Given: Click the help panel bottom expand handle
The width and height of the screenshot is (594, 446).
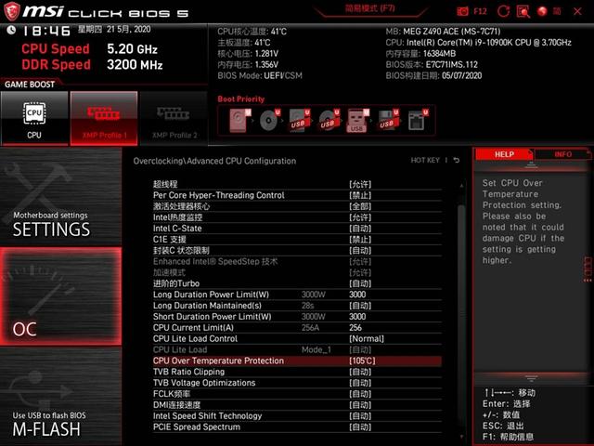Looking at the screenshot, I should point(531,378).
